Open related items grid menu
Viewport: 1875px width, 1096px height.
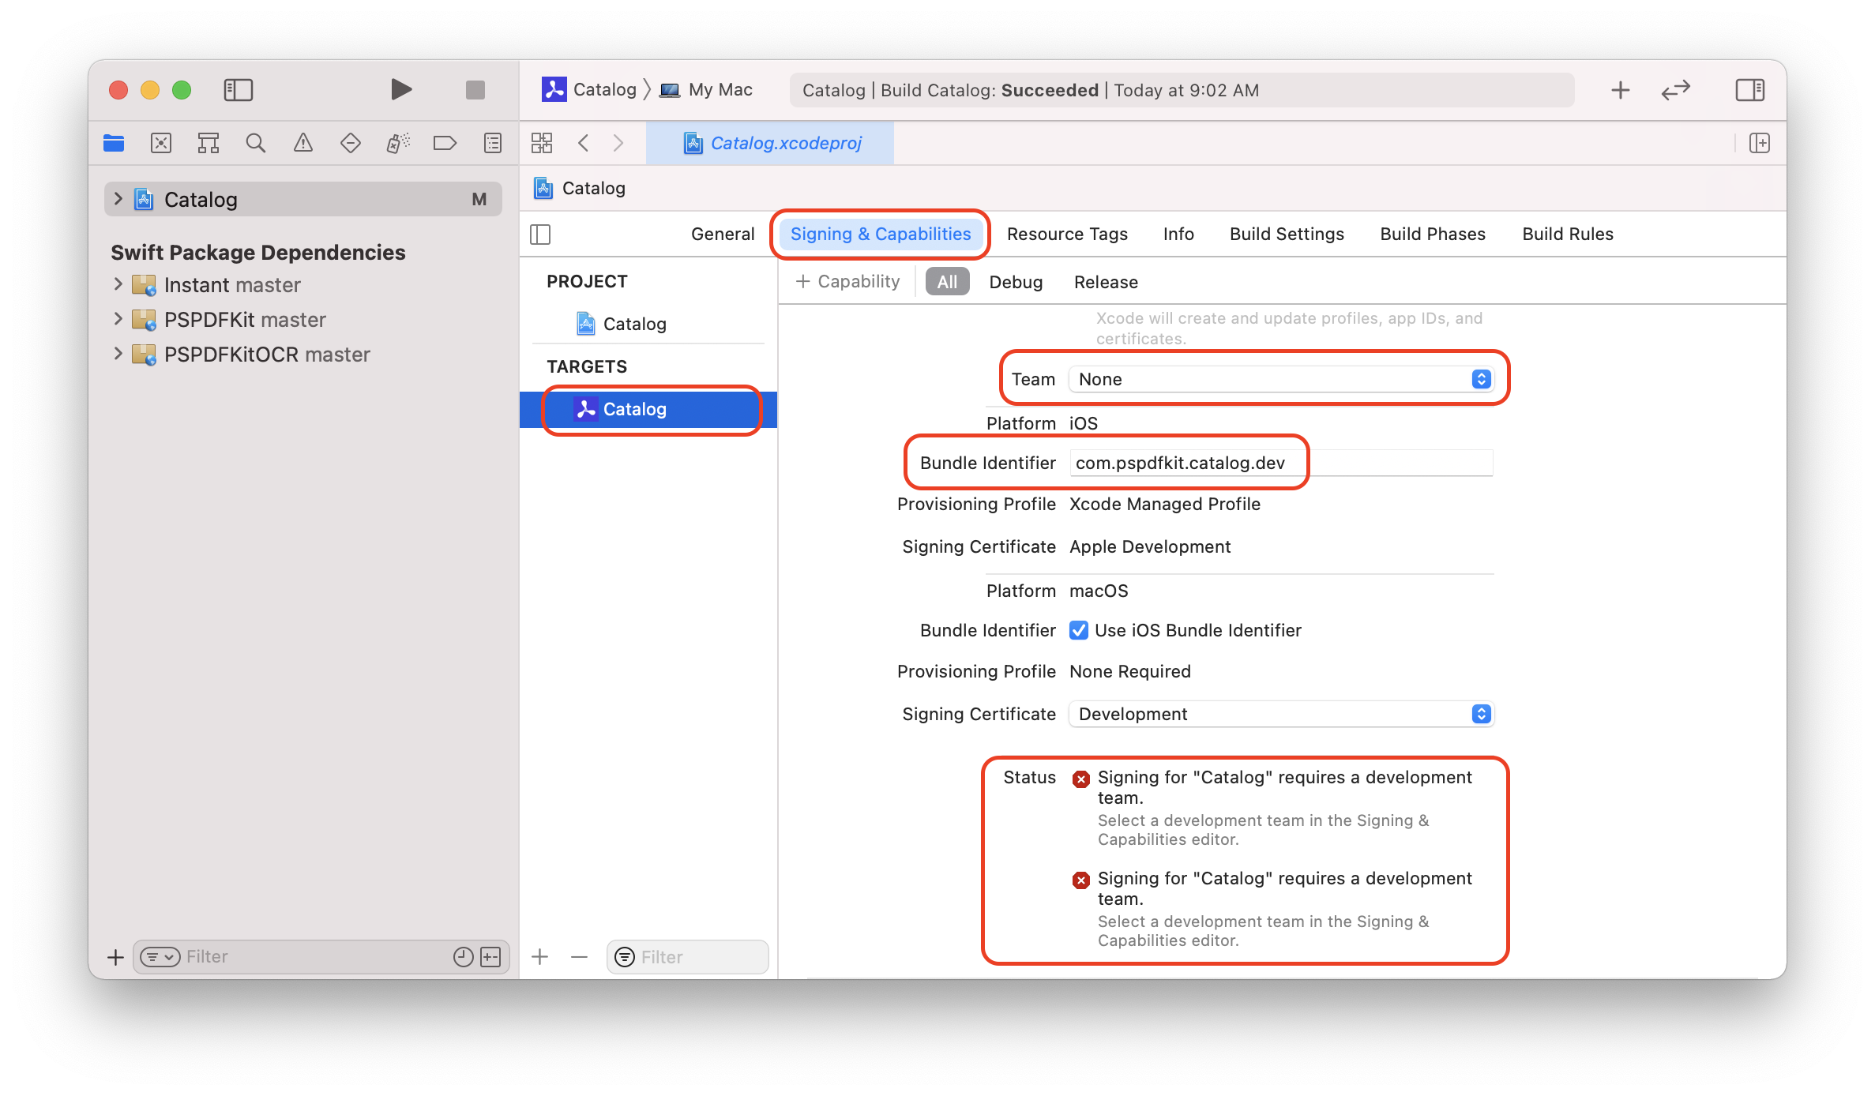tap(542, 143)
